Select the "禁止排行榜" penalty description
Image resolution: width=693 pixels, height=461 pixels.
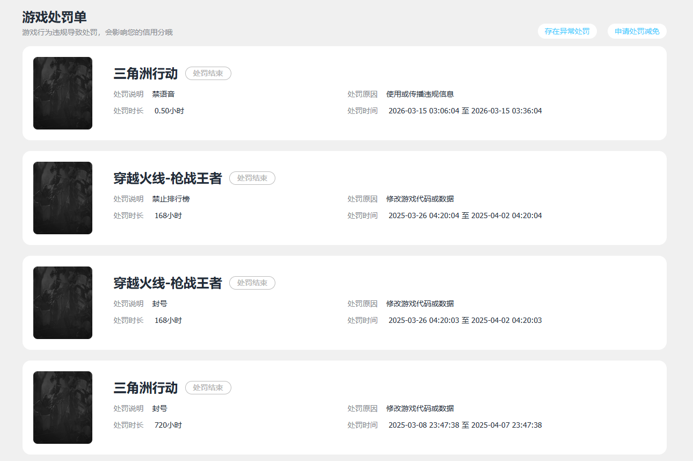click(171, 199)
